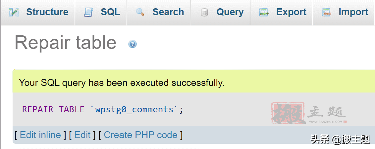Image resolution: width=375 pixels, height=149 pixels.
Task: Open the Import tab label
Action: click(353, 12)
